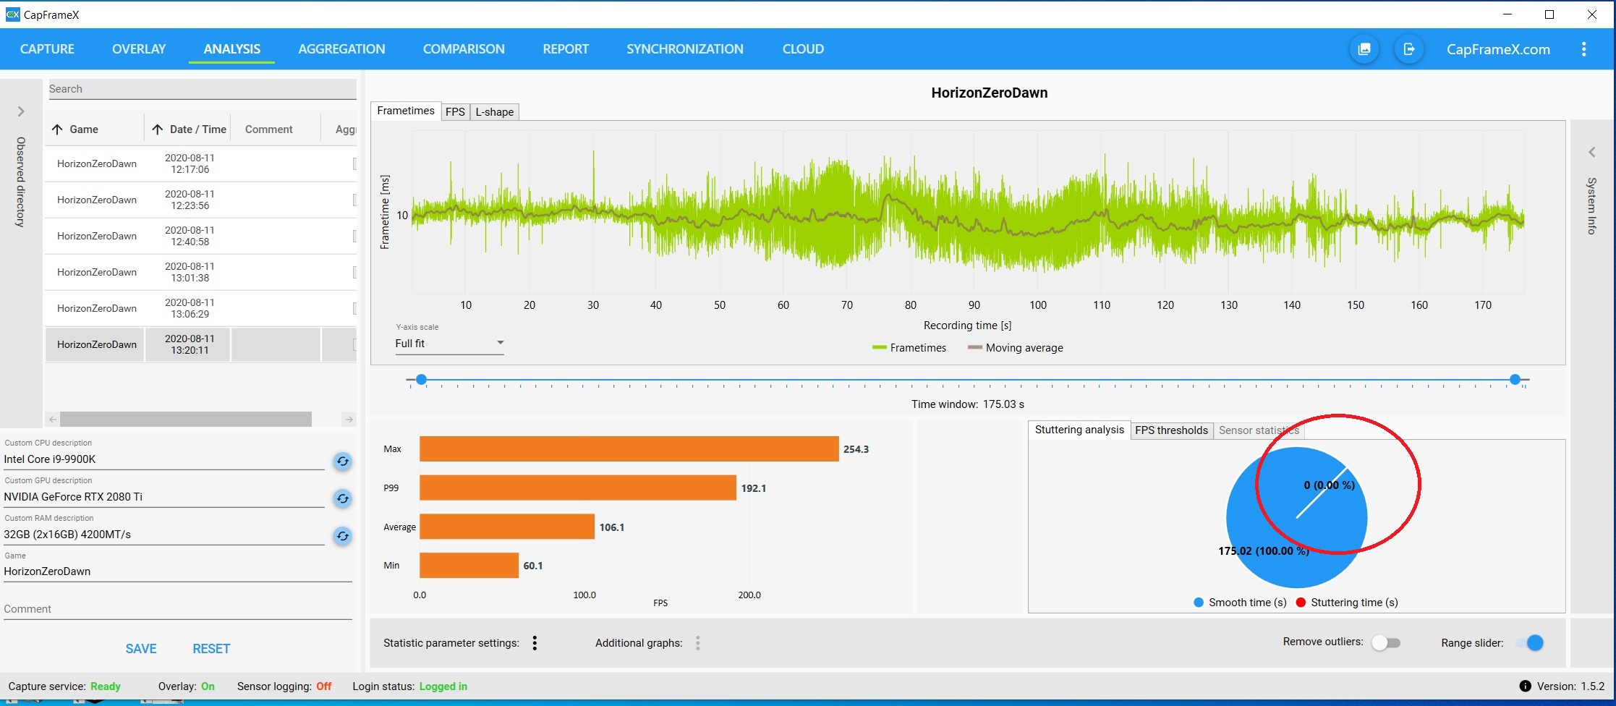Viewport: 1616px width, 706px height.
Task: Expand the Observed directory side panel
Action: point(21,111)
